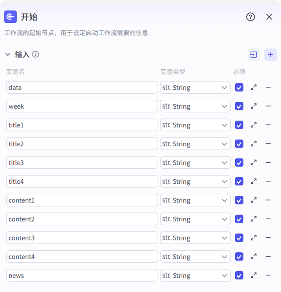Open the variable type dropdown for week
Image resolution: width=281 pixels, height=292 pixels.
click(x=195, y=106)
